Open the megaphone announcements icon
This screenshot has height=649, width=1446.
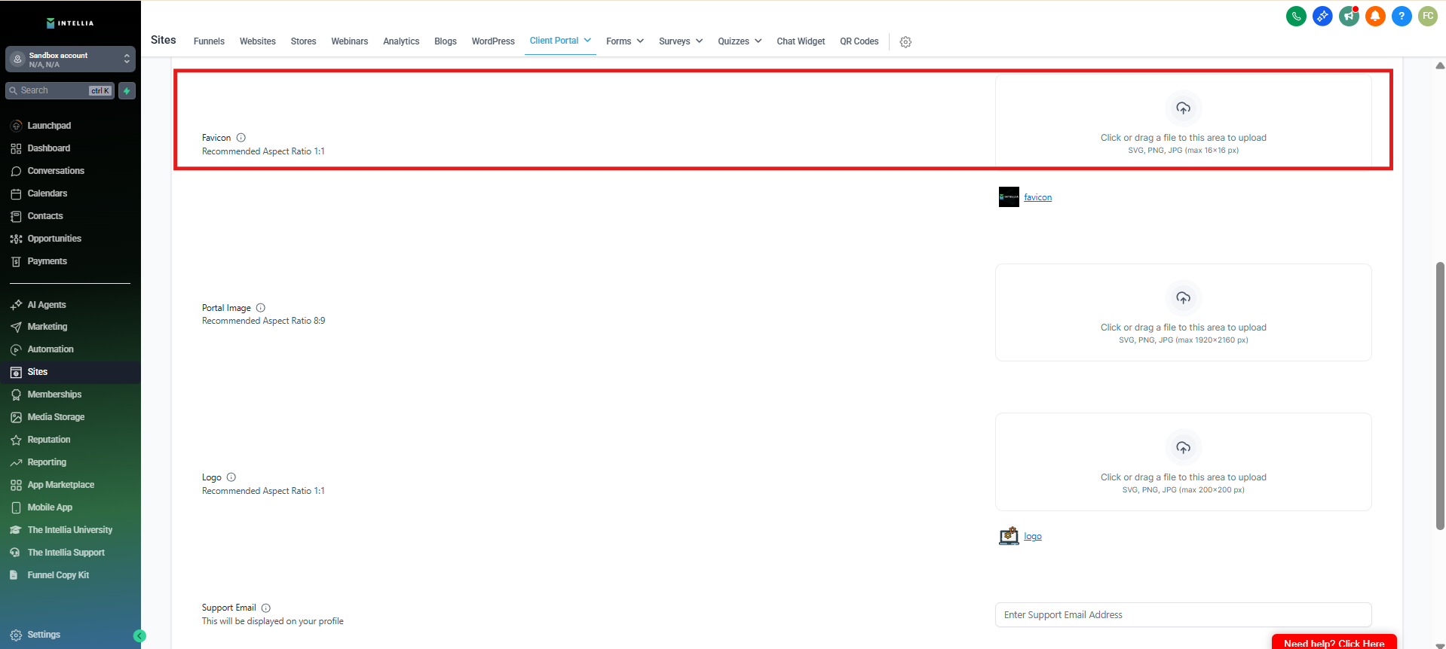1349,16
